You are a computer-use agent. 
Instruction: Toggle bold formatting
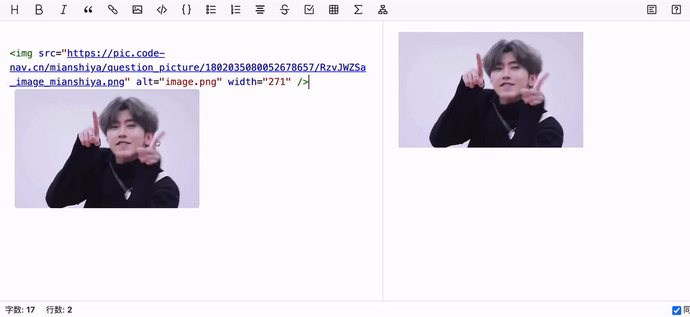coord(39,10)
